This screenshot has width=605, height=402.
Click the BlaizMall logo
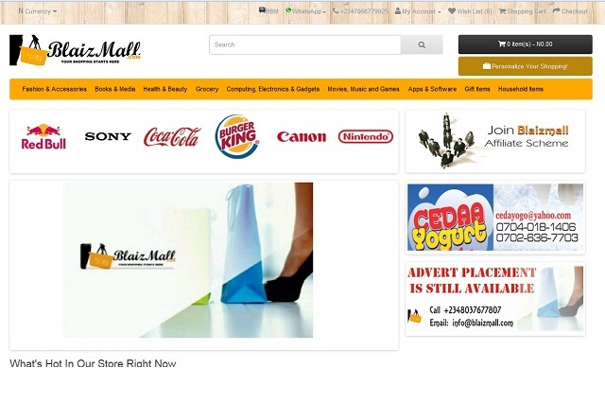click(x=76, y=50)
